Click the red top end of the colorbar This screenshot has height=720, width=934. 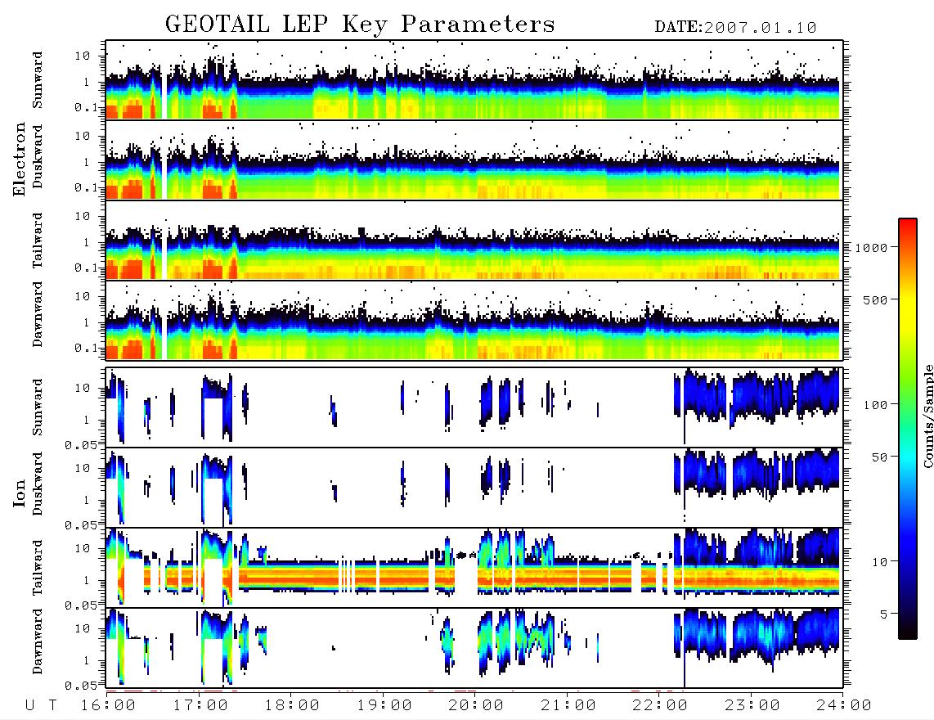908,223
